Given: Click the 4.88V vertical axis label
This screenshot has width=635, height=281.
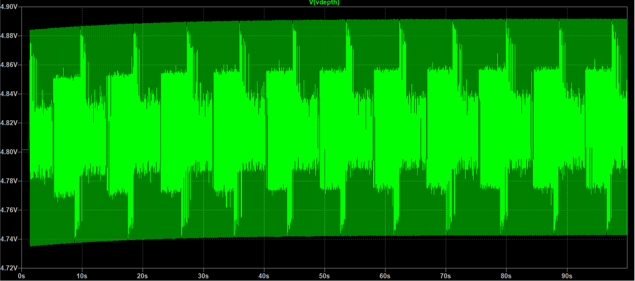Looking at the screenshot, I should (10, 36).
